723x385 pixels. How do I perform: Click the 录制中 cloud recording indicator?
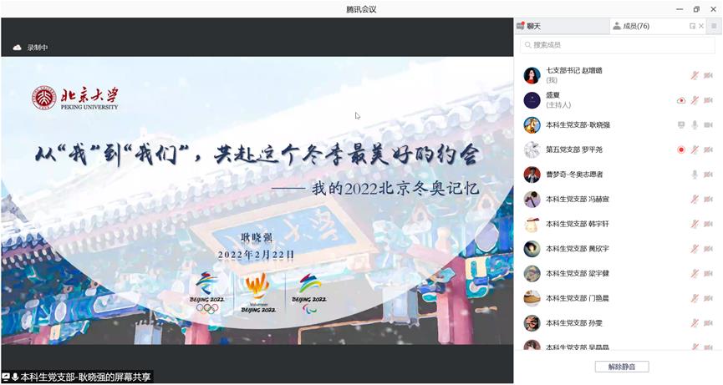[31, 48]
